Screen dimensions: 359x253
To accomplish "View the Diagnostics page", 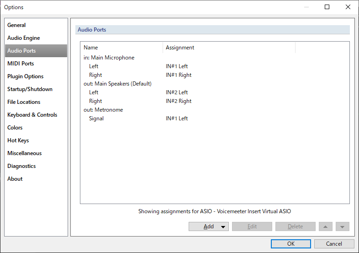I will [21, 166].
